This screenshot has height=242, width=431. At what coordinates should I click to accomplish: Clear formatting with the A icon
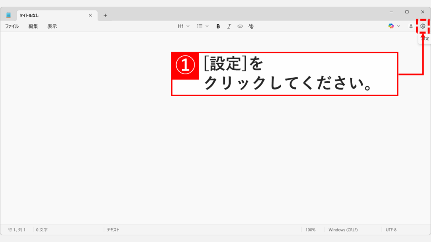250,26
